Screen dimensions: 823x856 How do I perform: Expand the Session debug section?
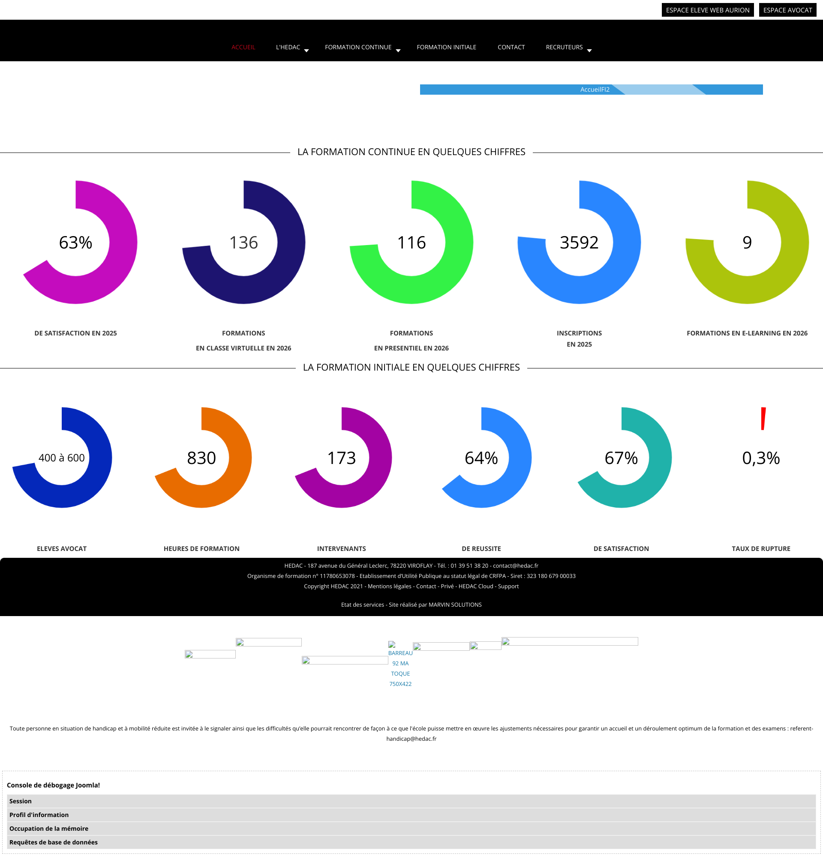click(411, 801)
